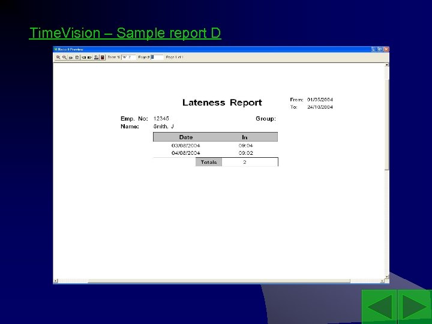Image resolution: width=432 pixels, height=324 pixels.
Task: Click the horizontal scrollbar left arrow
Action: coord(55,281)
